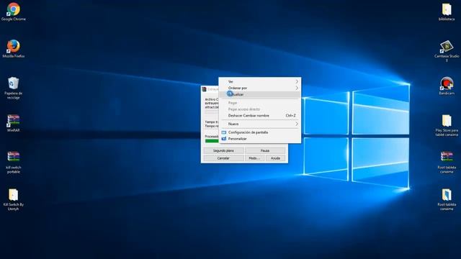
Task: Expand the Ver submenu arrow
Action: tap(297, 81)
